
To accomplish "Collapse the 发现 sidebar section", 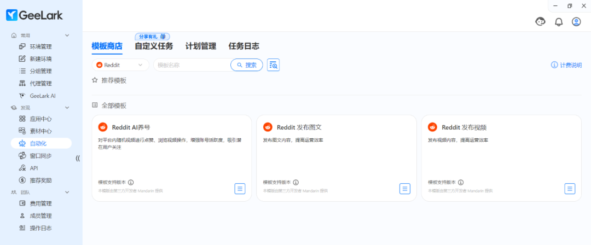I will (67, 108).
